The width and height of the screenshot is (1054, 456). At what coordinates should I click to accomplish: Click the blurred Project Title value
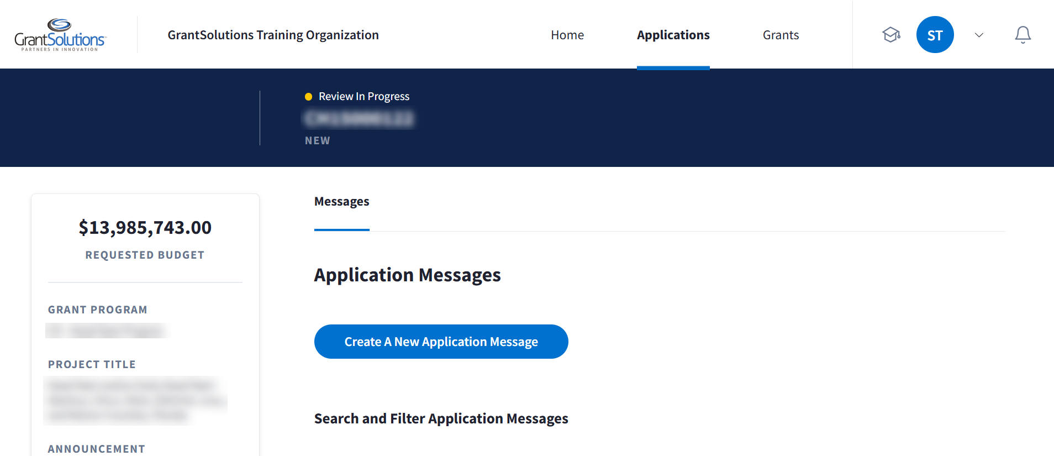pos(135,400)
